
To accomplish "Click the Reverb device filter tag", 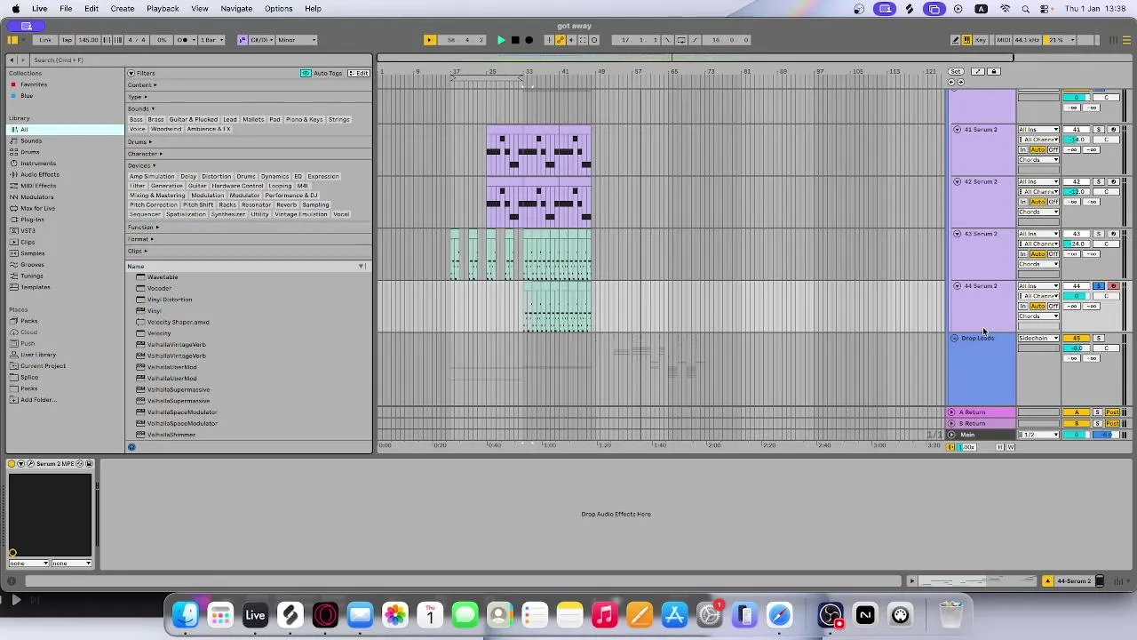I will 286,204.
